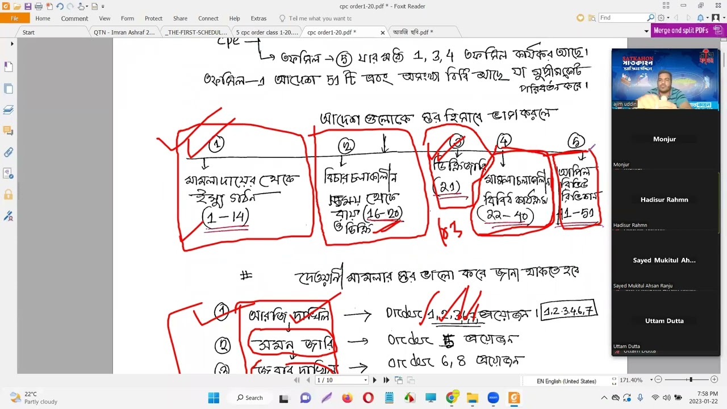Open the Extras ribbon tab

258,18
